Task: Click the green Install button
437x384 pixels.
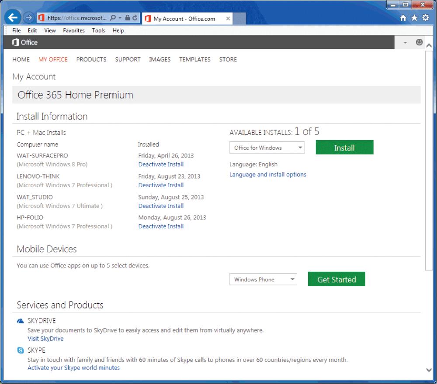Action: click(x=344, y=147)
